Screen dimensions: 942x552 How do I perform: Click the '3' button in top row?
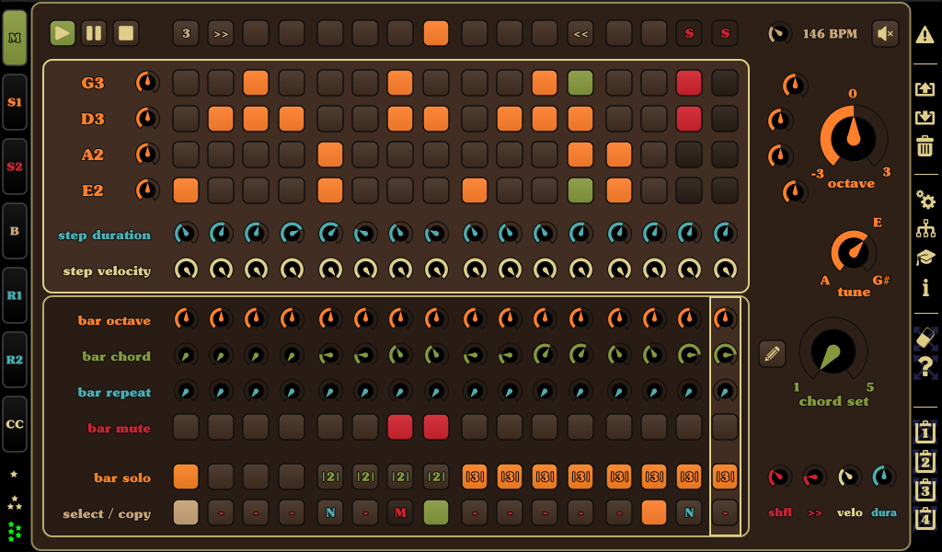coord(186,34)
